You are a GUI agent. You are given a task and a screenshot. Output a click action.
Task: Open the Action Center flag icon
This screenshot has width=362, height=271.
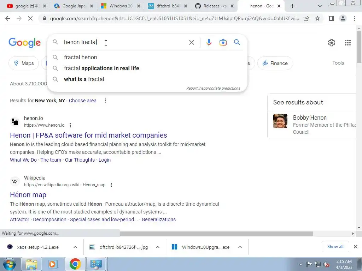[x=309, y=264]
